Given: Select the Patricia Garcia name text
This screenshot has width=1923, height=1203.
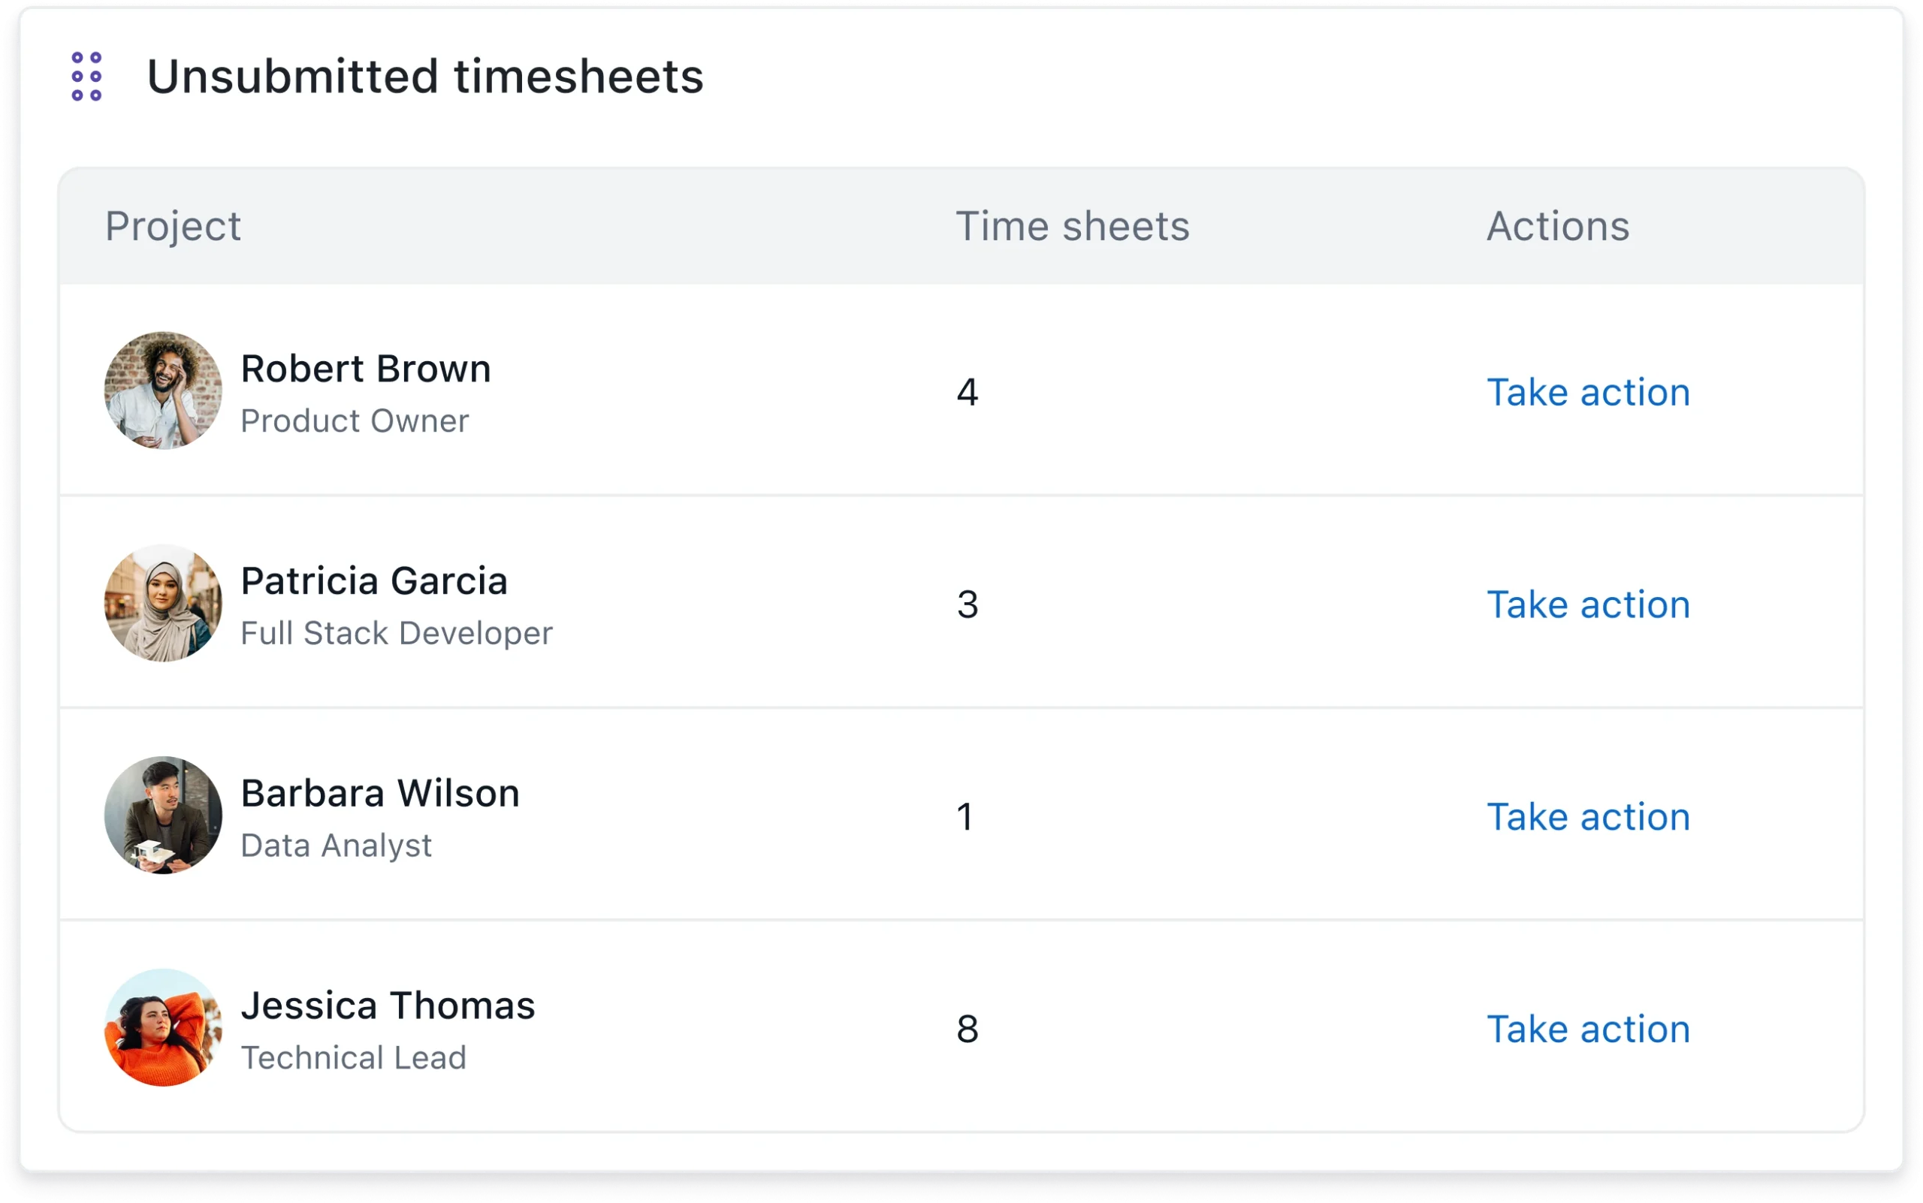Looking at the screenshot, I should click(374, 580).
